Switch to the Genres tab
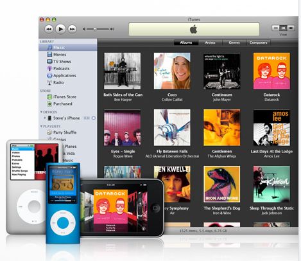 234,42
